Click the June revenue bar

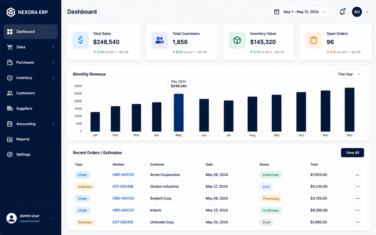pos(204,115)
